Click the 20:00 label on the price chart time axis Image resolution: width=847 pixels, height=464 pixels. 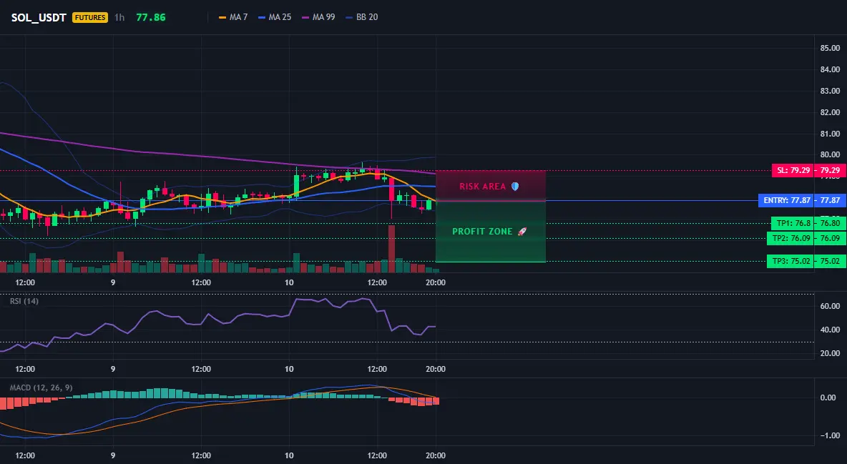tap(436, 282)
